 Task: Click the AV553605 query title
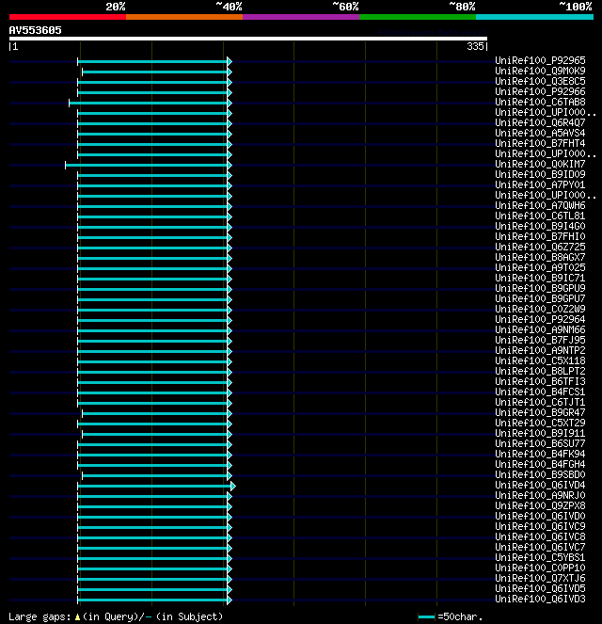(36, 31)
